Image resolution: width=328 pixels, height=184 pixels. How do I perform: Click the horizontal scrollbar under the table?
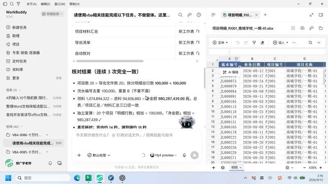[x=110, y=61]
